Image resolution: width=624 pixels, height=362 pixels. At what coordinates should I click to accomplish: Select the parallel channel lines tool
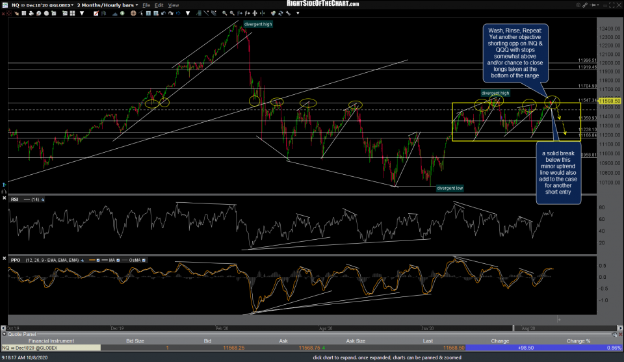[214, 13]
